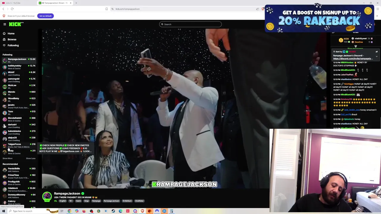Reload the page with refresh icon
This screenshot has height=214, width=381.
coord(12,9)
